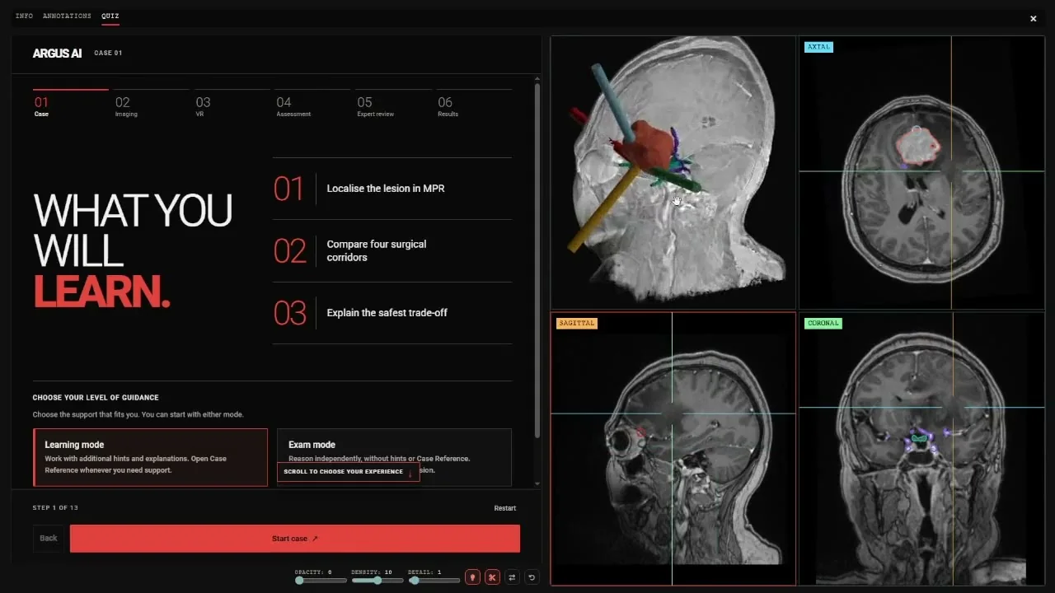Click the AXIAL view label
Viewport: 1055px width, 593px height.
click(x=818, y=47)
